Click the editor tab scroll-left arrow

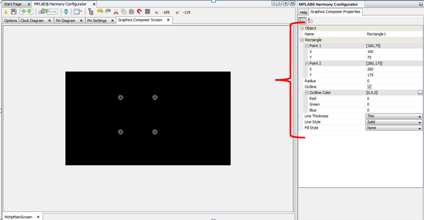[x=274, y=3]
